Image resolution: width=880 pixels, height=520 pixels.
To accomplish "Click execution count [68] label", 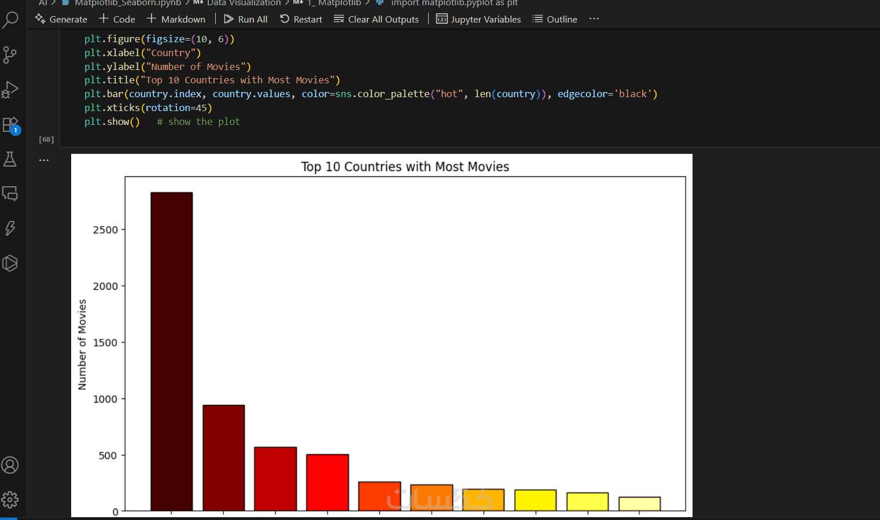I will pyautogui.click(x=46, y=139).
